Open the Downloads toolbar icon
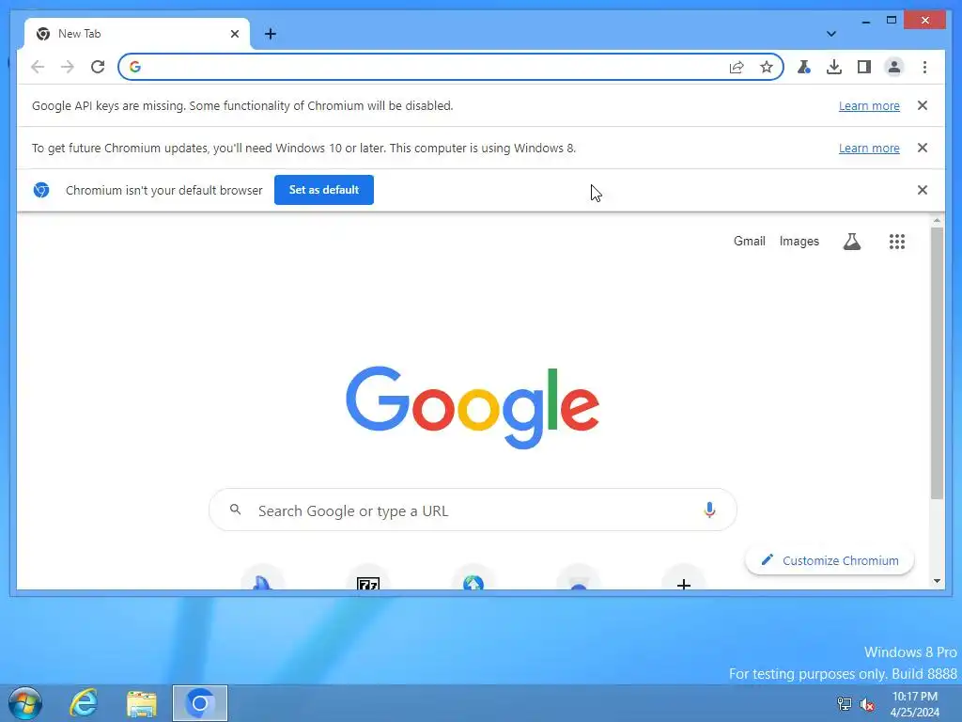962x722 pixels. tap(834, 67)
